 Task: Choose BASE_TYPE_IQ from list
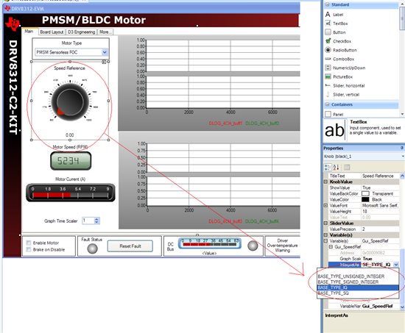358,287
